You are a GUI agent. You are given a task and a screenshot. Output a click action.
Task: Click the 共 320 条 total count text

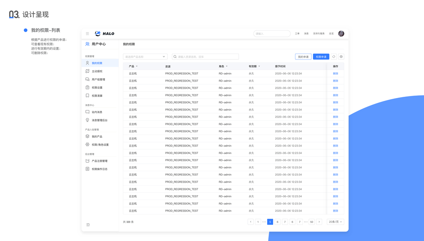(128, 222)
